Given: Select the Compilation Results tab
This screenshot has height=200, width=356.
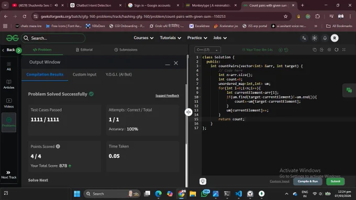Looking at the screenshot, I should coord(44,74).
